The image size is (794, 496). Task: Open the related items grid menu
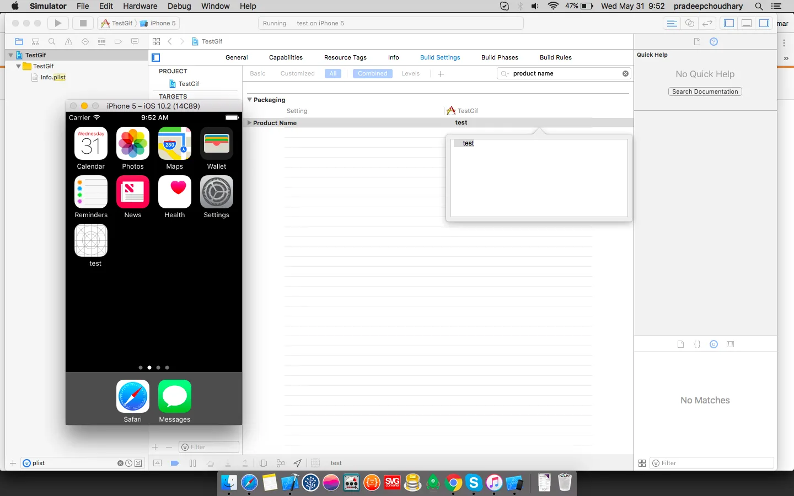click(157, 41)
